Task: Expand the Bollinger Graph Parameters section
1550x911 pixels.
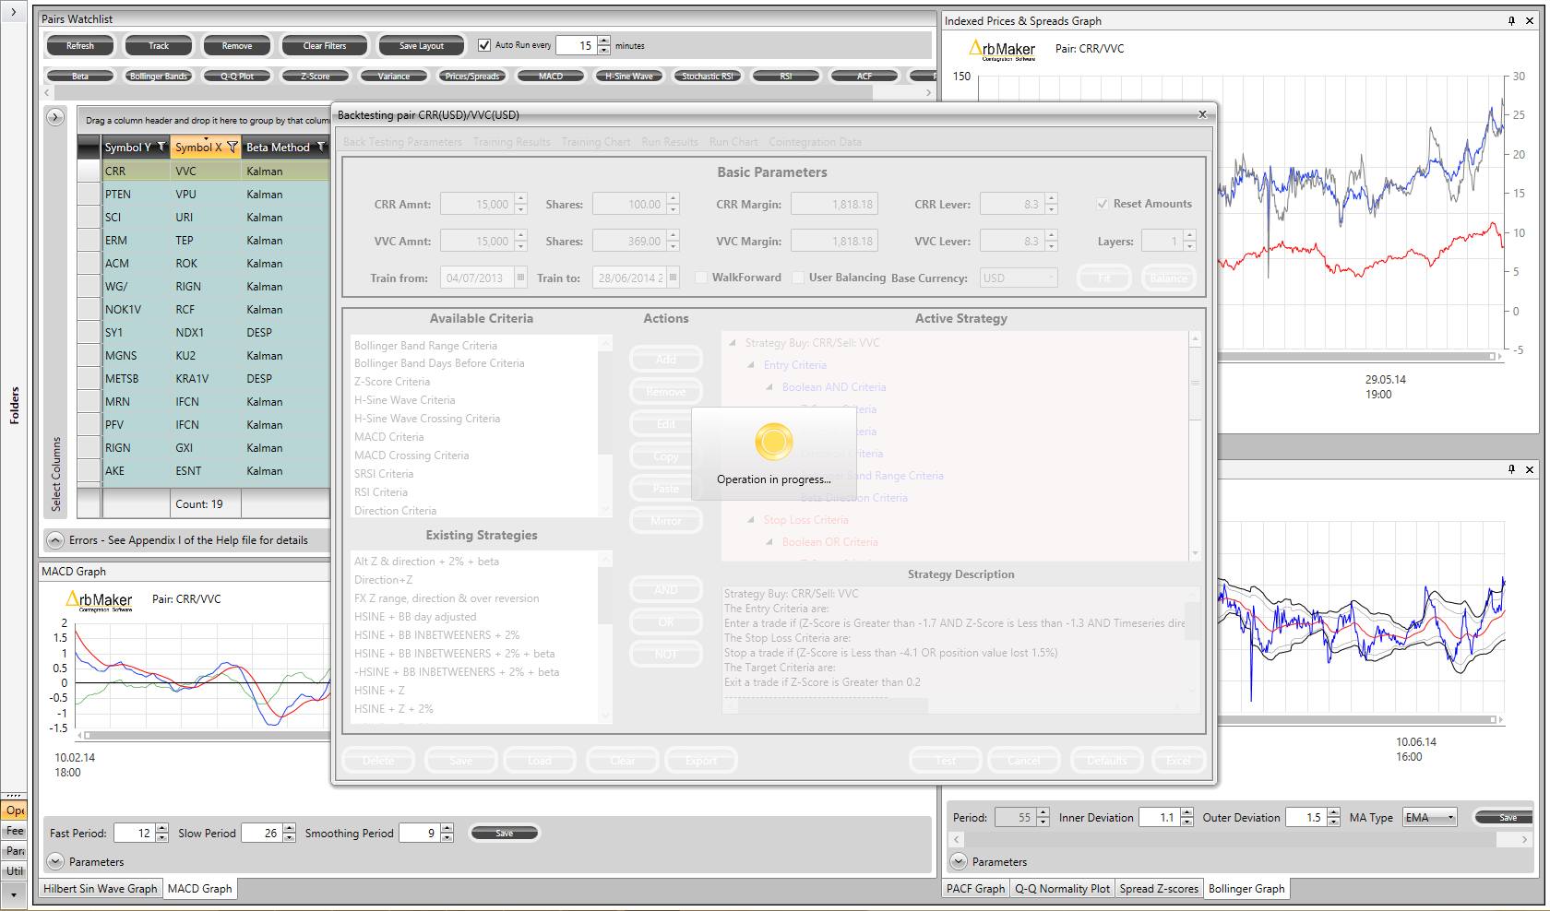Action: [x=959, y=861]
